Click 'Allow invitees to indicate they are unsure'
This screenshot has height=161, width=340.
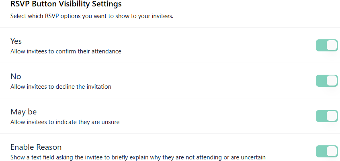[65, 122]
